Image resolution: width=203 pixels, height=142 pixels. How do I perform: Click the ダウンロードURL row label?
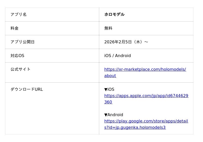click(x=27, y=89)
